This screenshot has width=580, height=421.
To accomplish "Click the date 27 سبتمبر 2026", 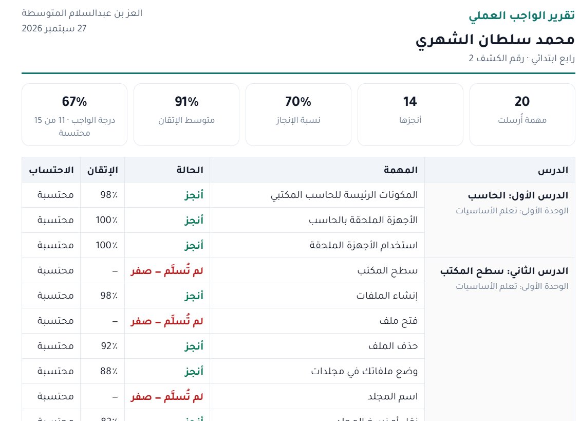I will 54,28.
